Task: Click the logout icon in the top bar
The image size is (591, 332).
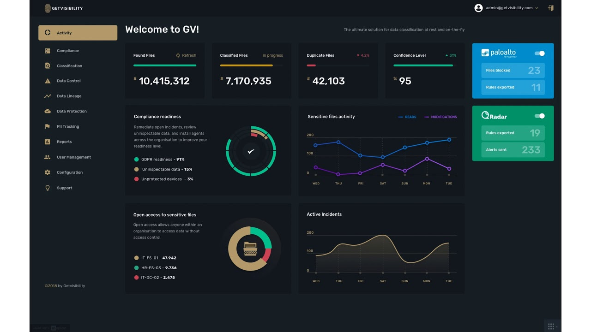Action: point(550,8)
